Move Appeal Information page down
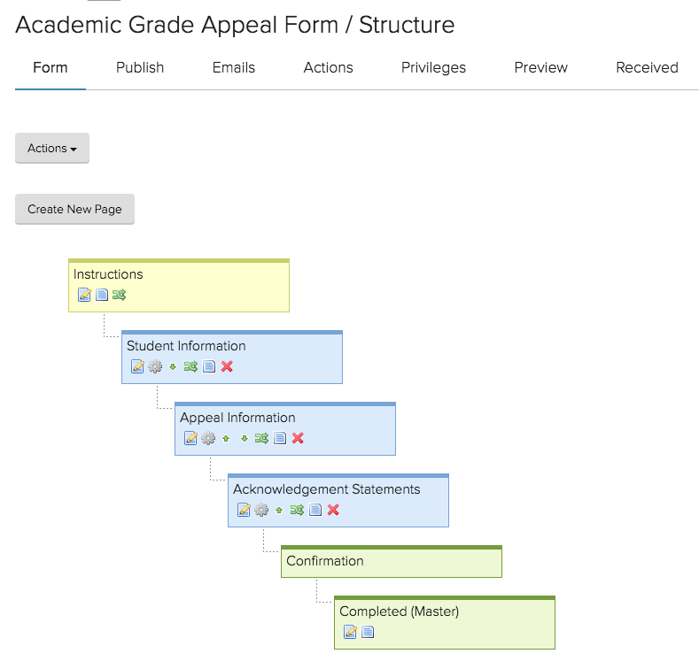 (244, 438)
